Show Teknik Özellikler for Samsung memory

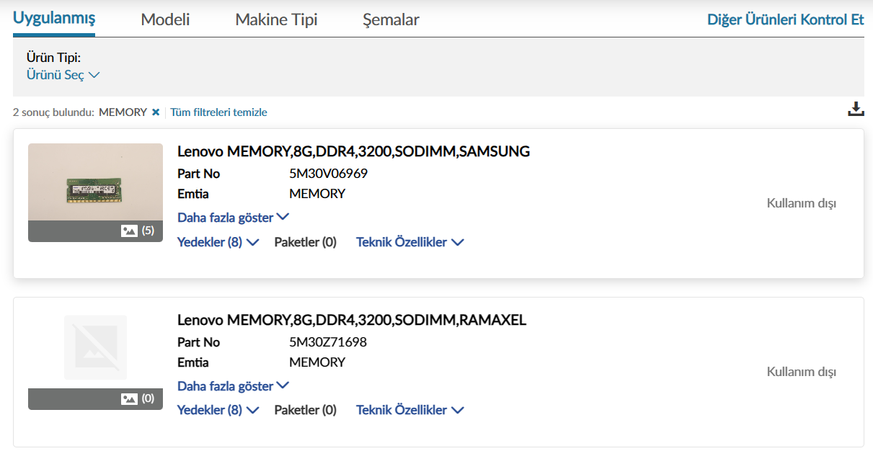click(x=409, y=242)
